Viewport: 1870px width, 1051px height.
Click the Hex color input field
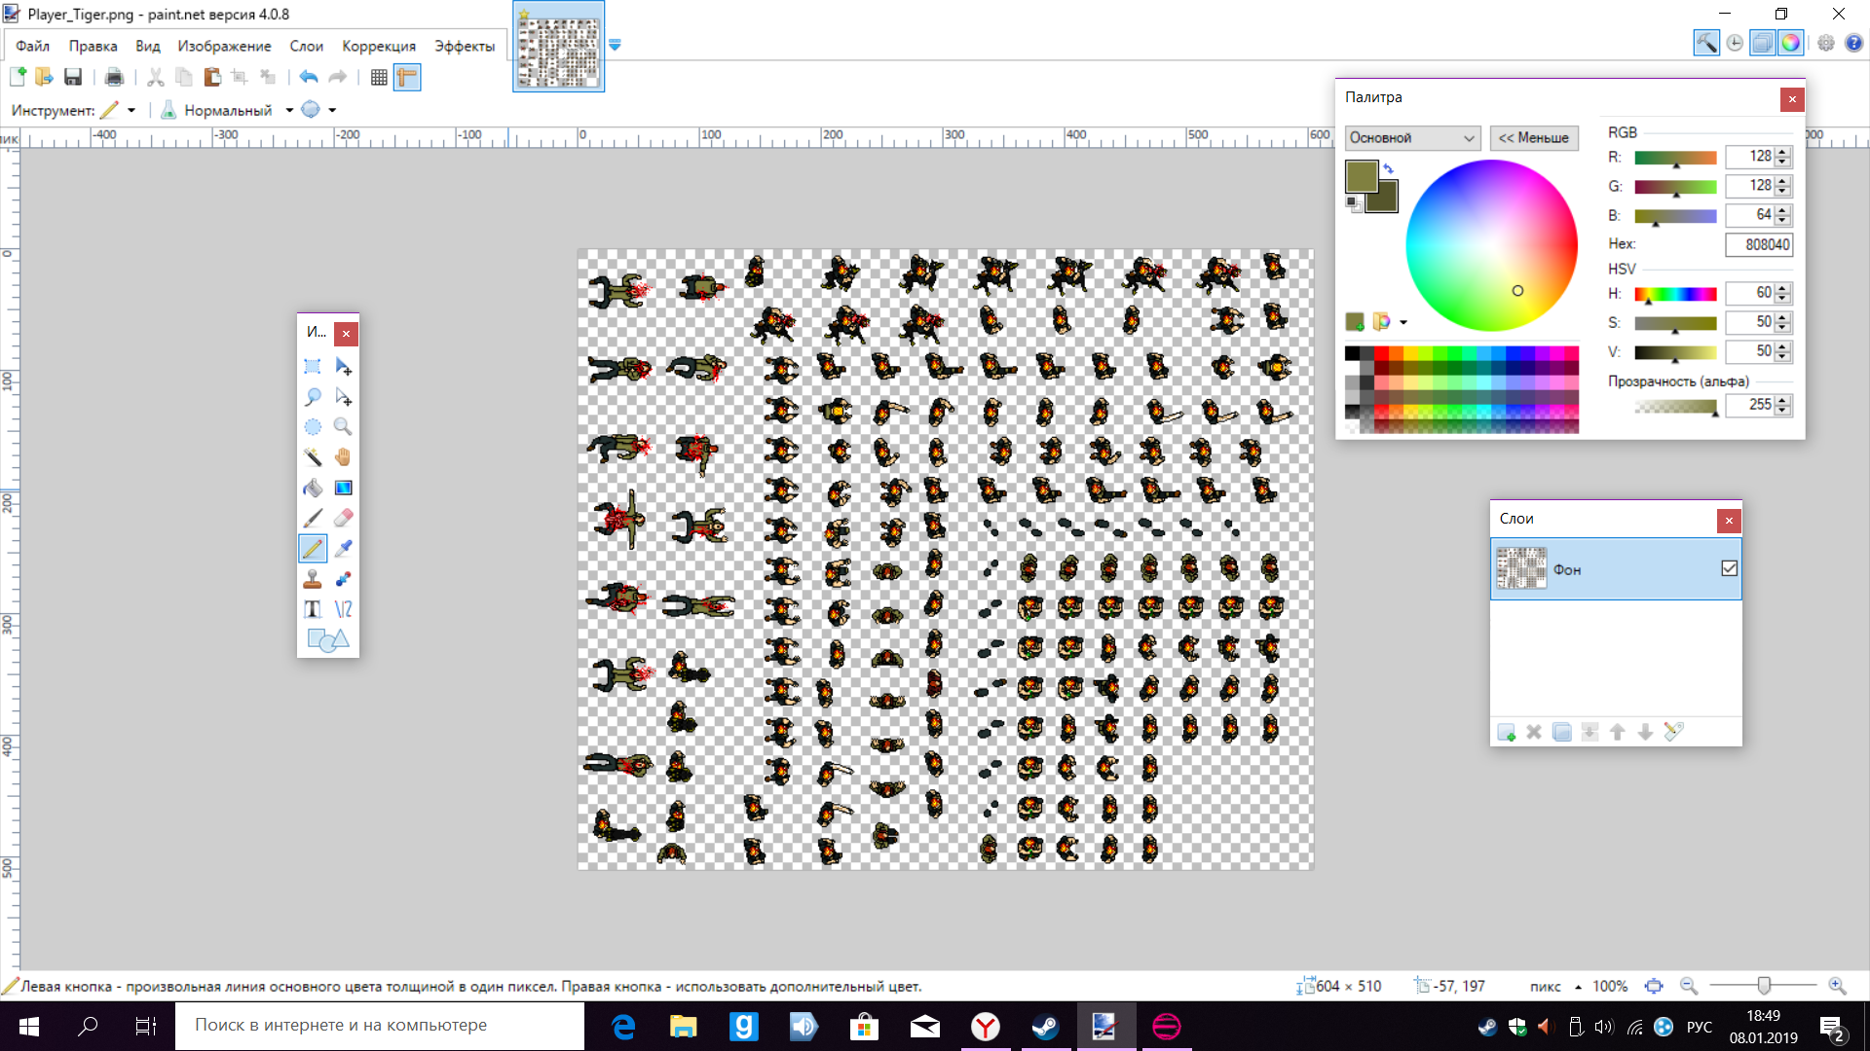(x=1758, y=244)
